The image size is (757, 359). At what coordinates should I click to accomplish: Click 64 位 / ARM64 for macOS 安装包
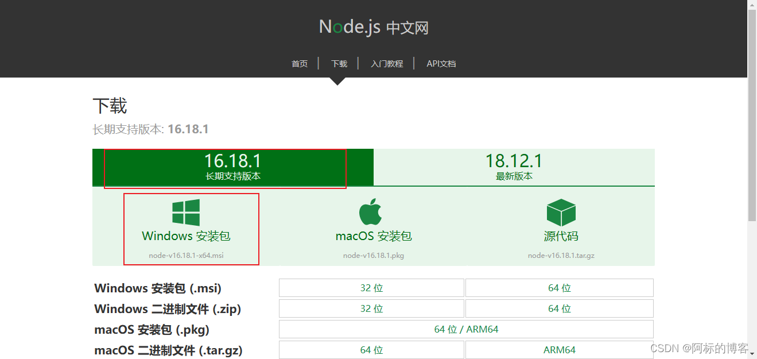(465, 329)
